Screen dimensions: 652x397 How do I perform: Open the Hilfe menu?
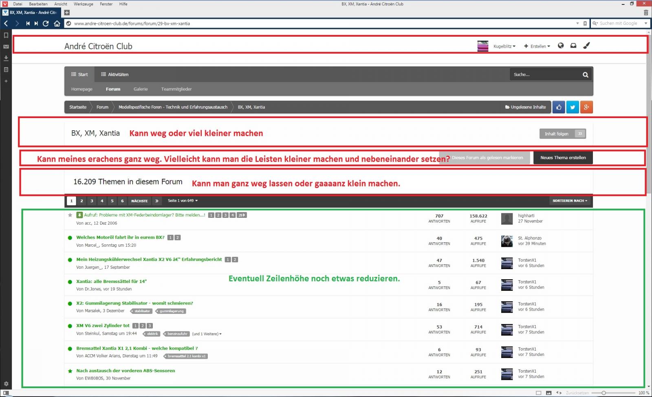point(123,4)
